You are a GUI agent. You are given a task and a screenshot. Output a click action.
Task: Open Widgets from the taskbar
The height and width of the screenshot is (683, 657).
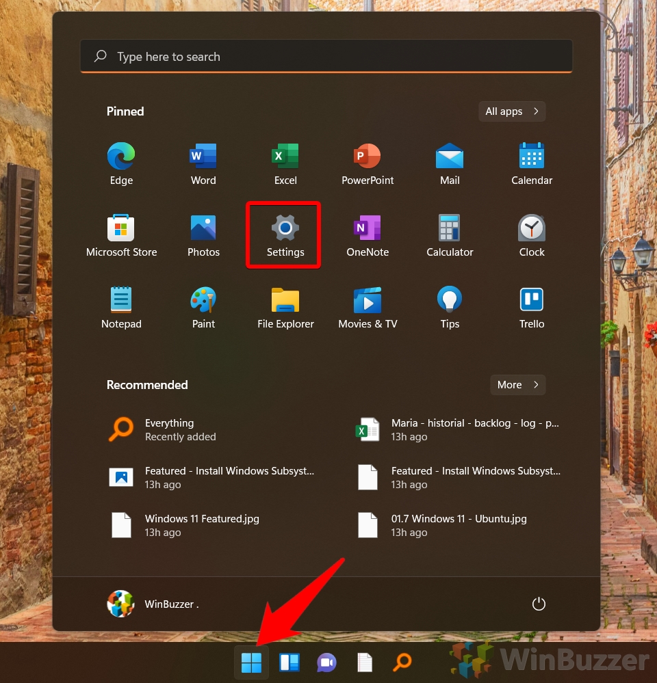coord(289,662)
